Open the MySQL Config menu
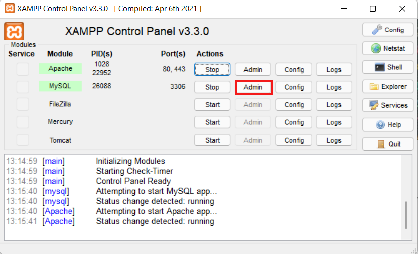This screenshot has height=254, width=418. coord(294,87)
